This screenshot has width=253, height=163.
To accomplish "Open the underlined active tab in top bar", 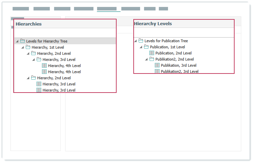I will click(x=106, y=9).
